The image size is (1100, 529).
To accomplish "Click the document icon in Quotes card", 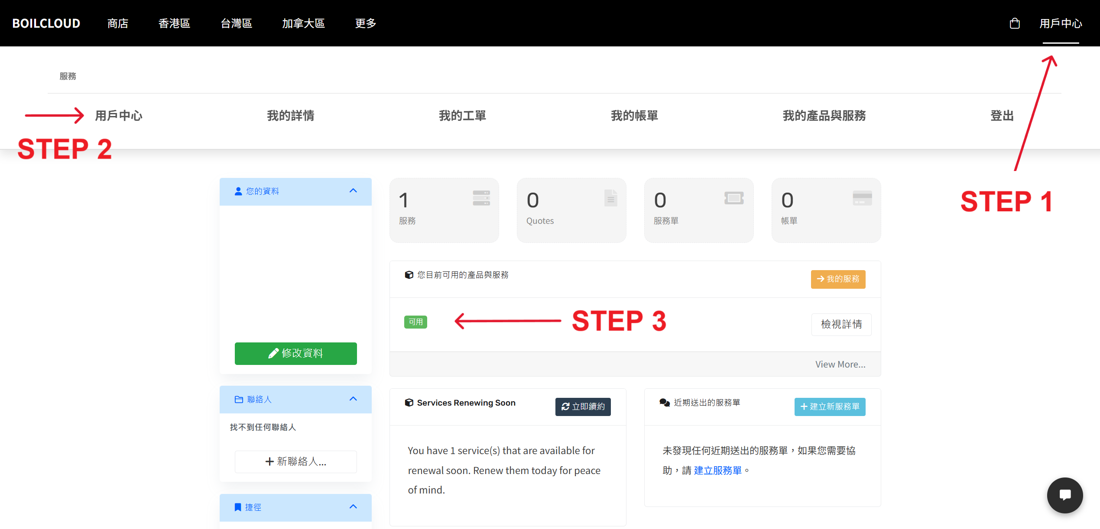I will (611, 198).
